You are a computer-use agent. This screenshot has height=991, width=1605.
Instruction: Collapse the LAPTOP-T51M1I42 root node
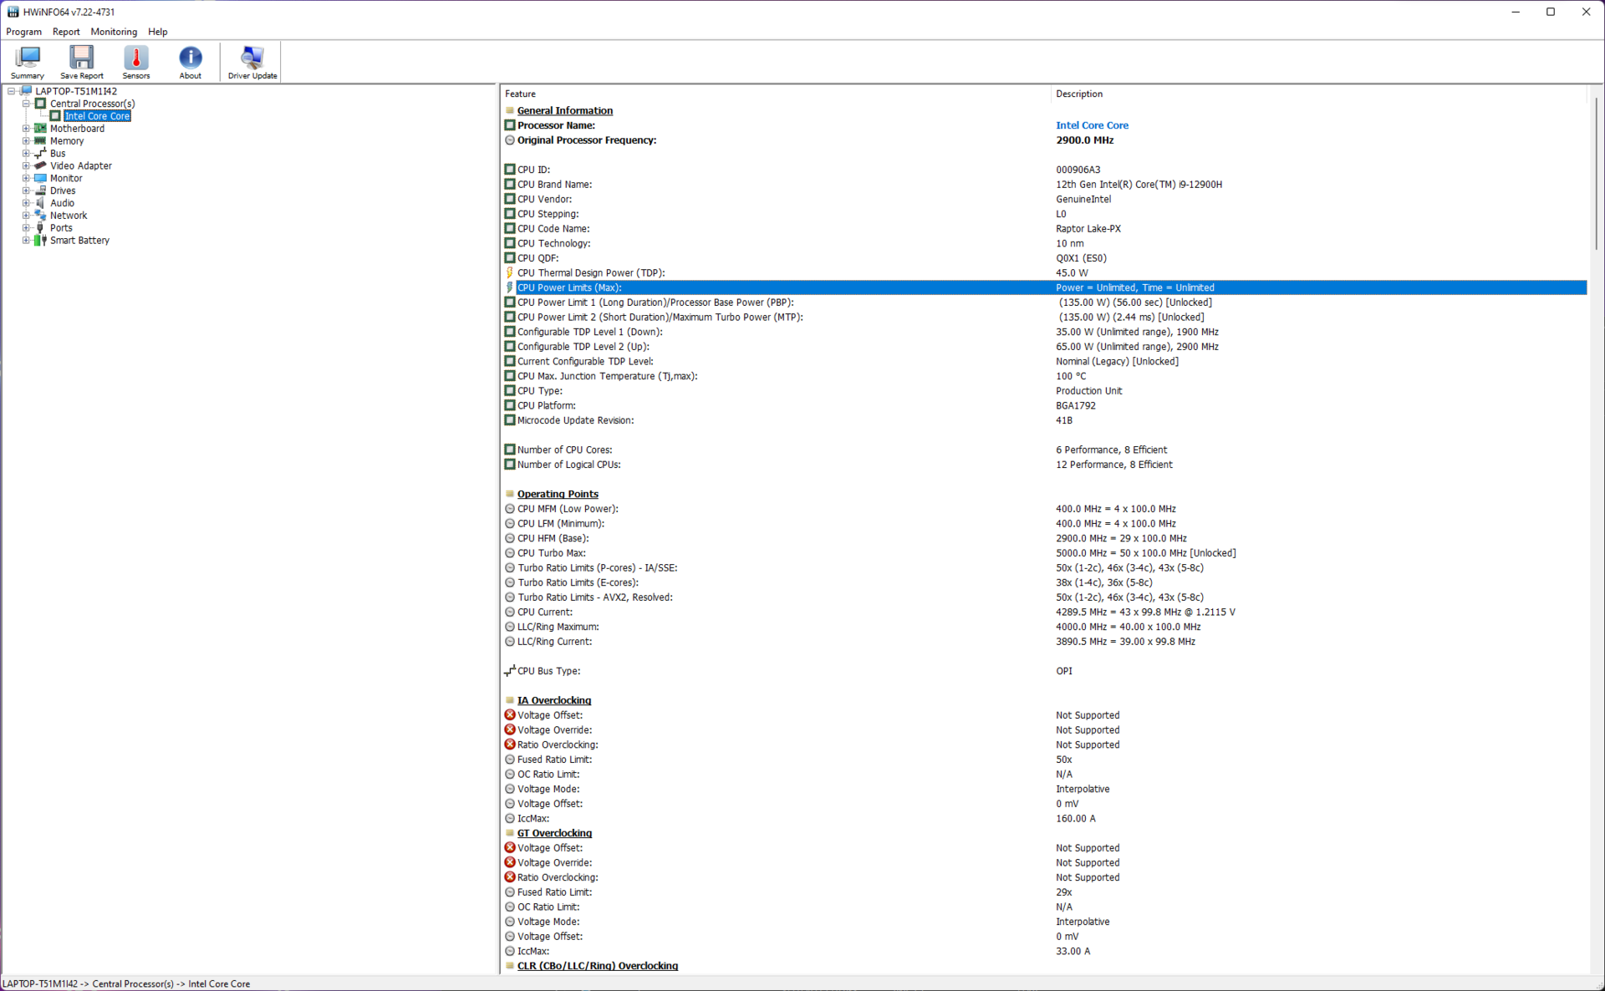coord(12,91)
